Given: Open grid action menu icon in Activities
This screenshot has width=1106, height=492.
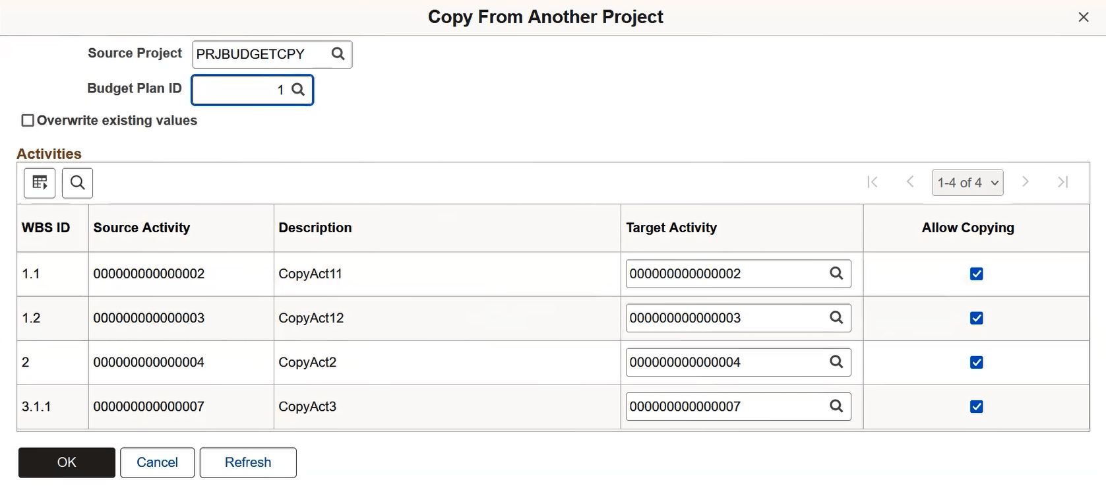Looking at the screenshot, I should tap(40, 183).
